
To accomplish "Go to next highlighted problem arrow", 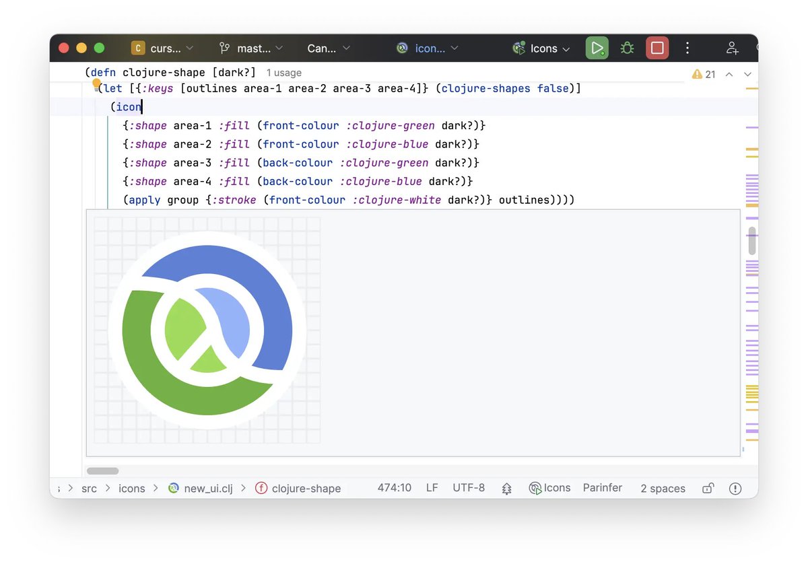I will pos(747,74).
